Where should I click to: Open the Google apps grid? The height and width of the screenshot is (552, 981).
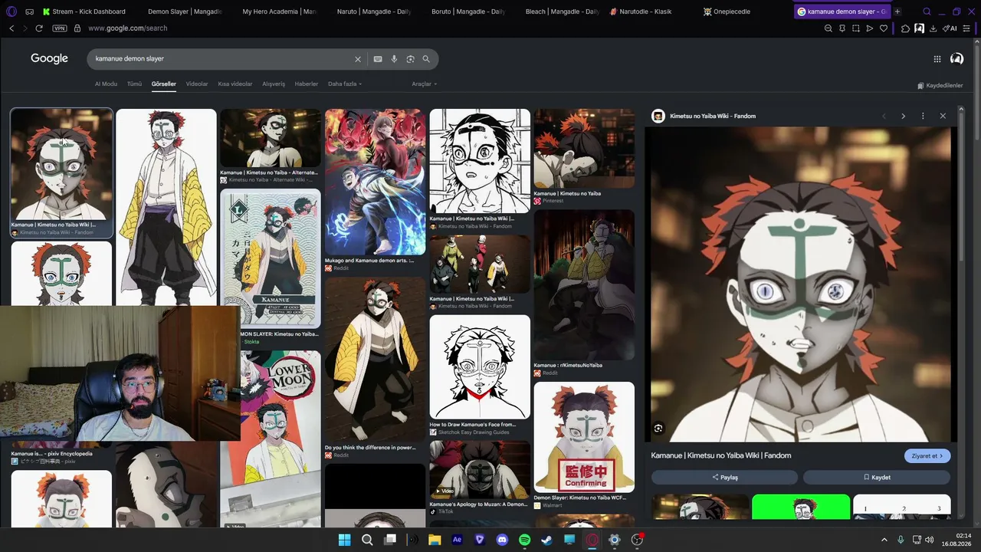(x=937, y=59)
